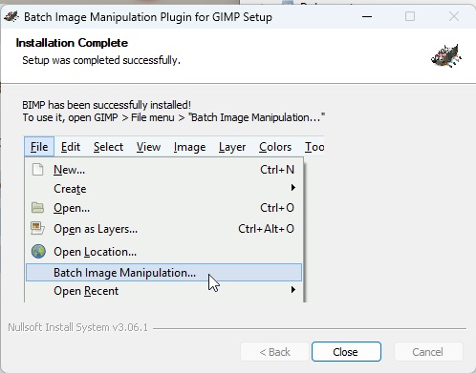Viewport: 476px width, 373px height.
Task: Click the Colors menu in the illustration
Action: pyautogui.click(x=275, y=147)
